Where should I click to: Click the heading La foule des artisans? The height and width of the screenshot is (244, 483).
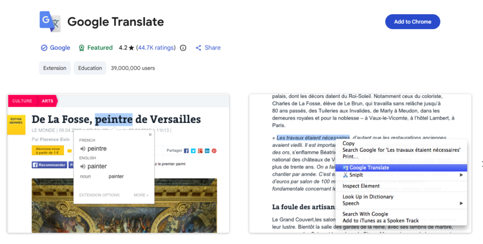pyautogui.click(x=304, y=207)
